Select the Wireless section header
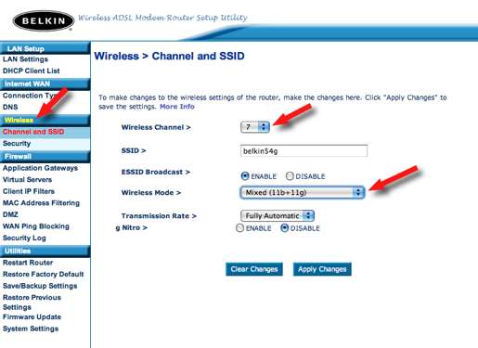The height and width of the screenshot is (348, 478). tap(45, 120)
